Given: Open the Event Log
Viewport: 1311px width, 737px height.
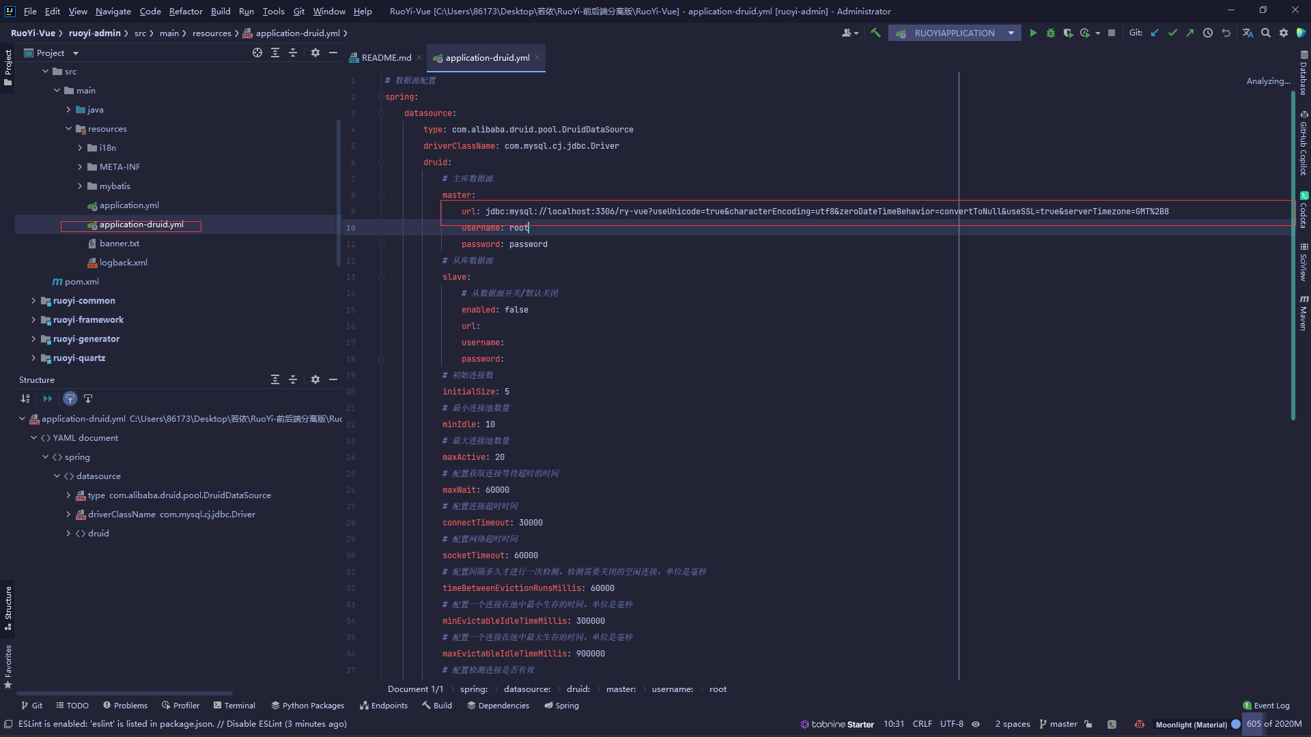Looking at the screenshot, I should click(1266, 706).
